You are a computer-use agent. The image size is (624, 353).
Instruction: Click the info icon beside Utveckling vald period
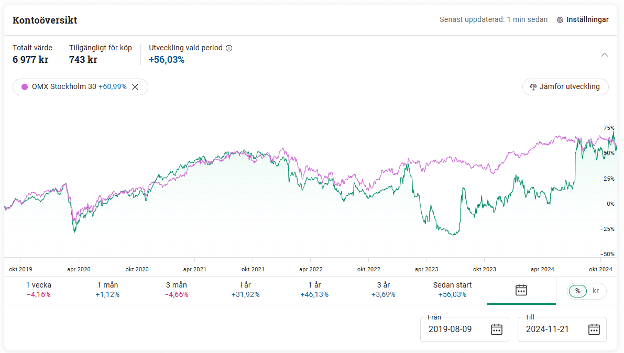coord(228,48)
